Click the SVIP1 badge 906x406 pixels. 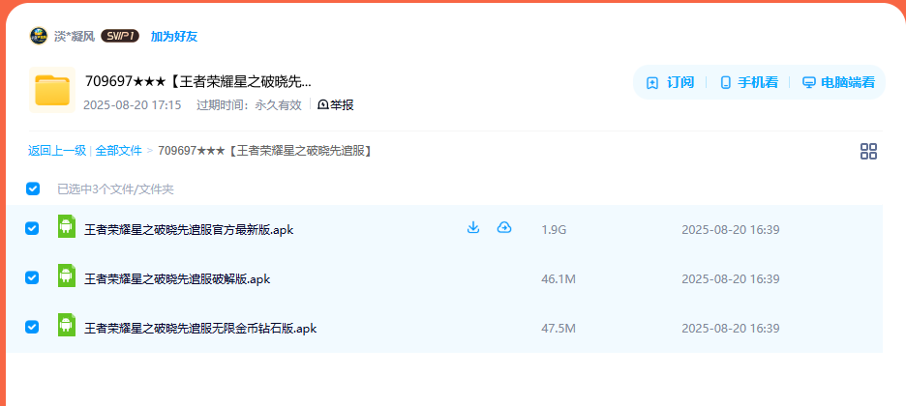[x=120, y=37]
